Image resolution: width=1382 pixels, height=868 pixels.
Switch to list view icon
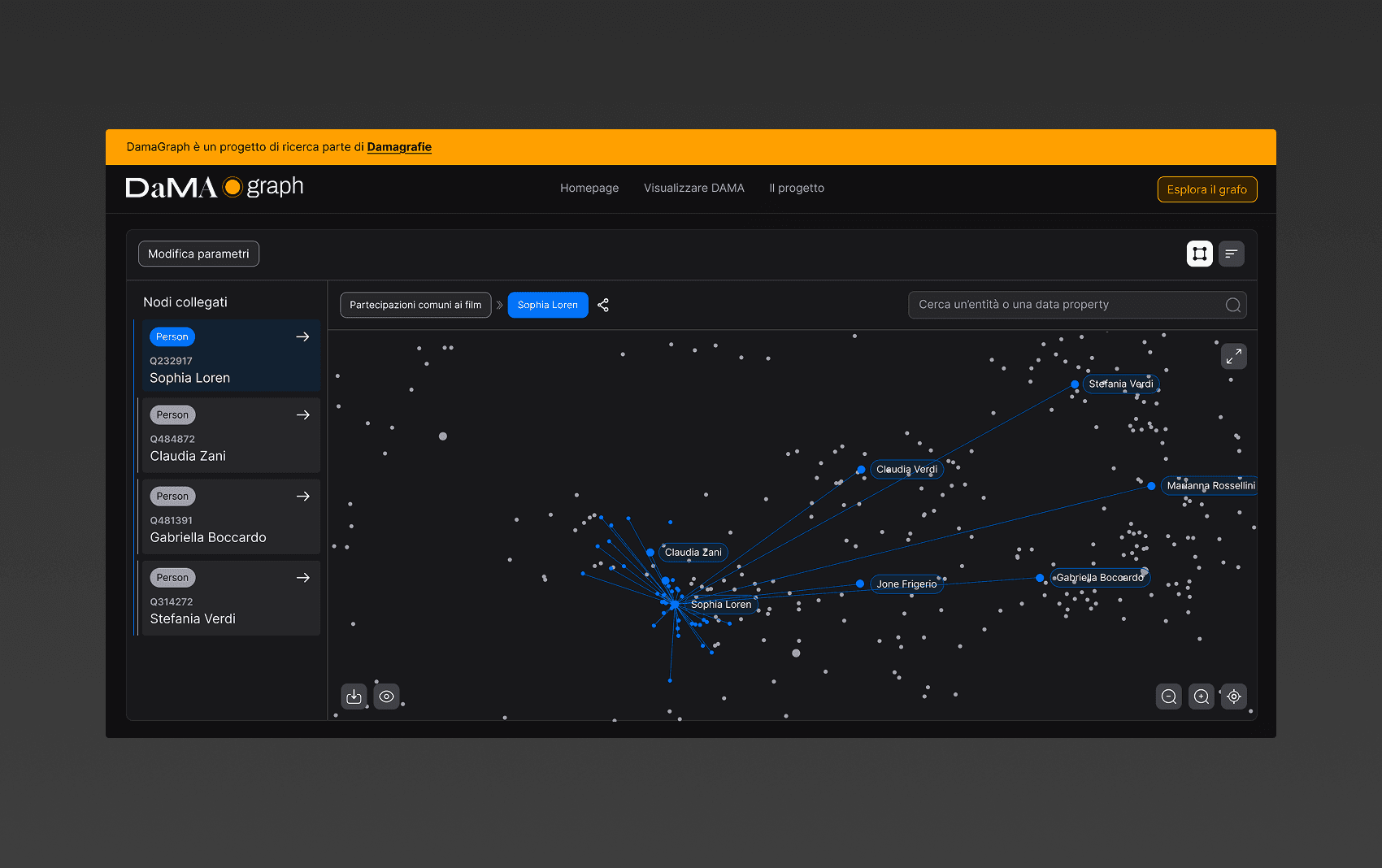pos(1231,254)
